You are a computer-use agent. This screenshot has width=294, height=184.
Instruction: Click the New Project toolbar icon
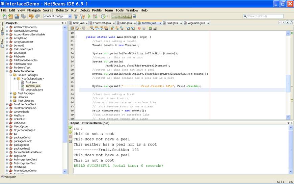pyautogui.click(x=10, y=16)
